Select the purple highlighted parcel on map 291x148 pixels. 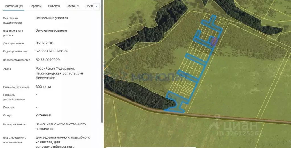coord(214,42)
